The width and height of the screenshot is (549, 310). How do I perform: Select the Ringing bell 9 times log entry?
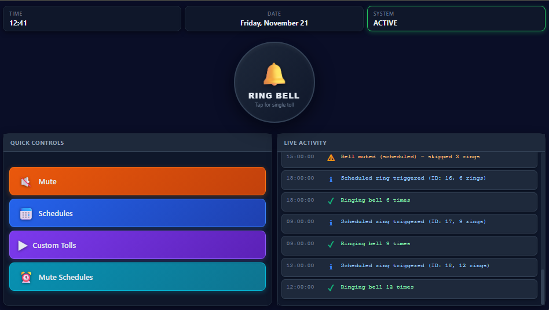click(x=409, y=245)
